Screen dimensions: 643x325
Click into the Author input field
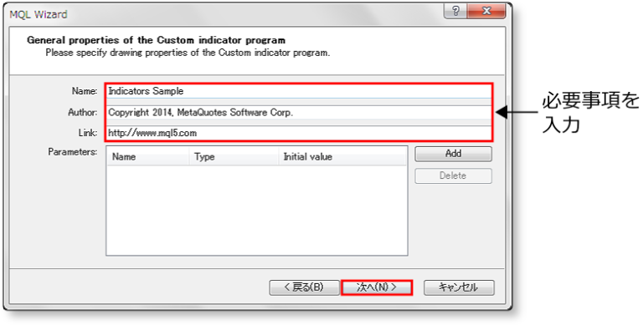[299, 113]
